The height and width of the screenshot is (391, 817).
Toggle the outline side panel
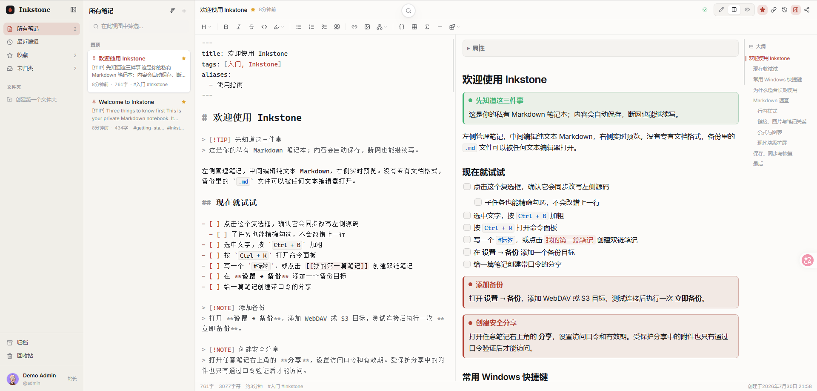coord(796,10)
